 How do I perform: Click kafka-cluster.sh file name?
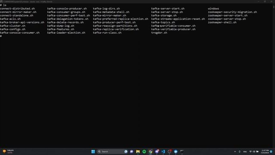pyautogui.click(x=12, y=26)
